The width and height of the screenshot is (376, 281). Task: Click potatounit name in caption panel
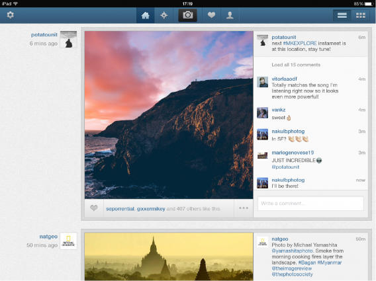[284, 37]
